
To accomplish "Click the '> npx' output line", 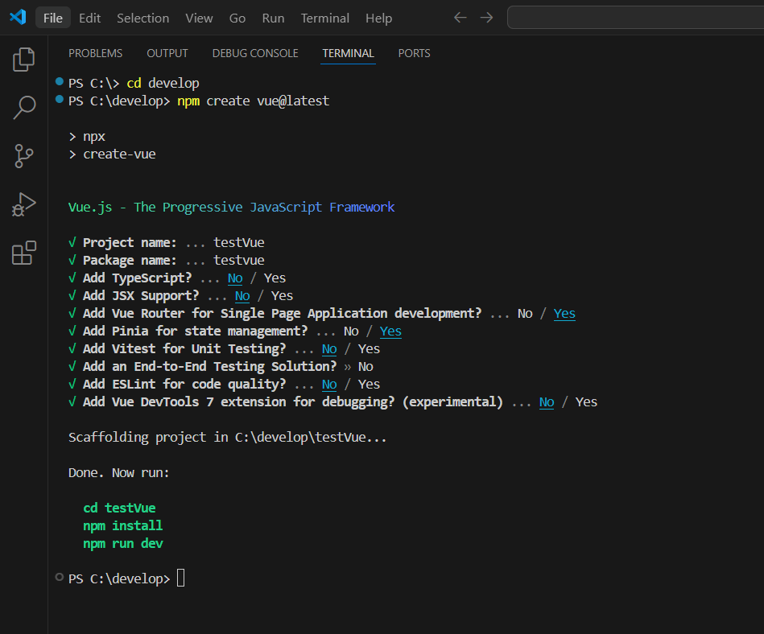I will (87, 136).
